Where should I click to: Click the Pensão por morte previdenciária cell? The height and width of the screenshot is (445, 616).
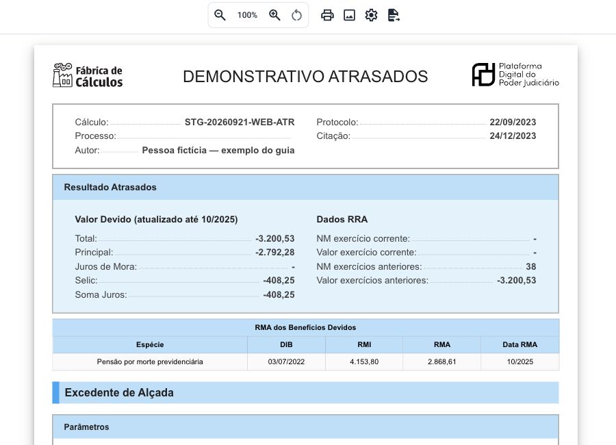[x=150, y=362]
